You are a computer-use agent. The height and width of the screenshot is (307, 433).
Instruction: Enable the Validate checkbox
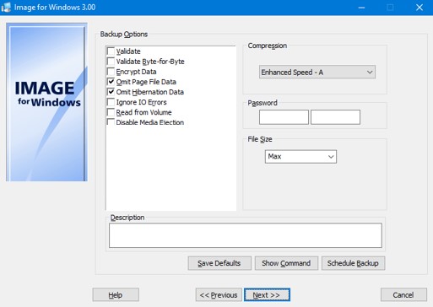click(x=111, y=51)
